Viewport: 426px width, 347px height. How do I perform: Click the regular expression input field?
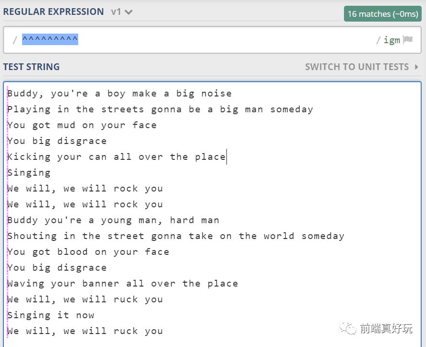pyautogui.click(x=212, y=40)
